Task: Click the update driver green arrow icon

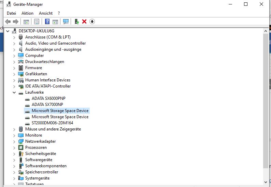Action: tap(77, 21)
